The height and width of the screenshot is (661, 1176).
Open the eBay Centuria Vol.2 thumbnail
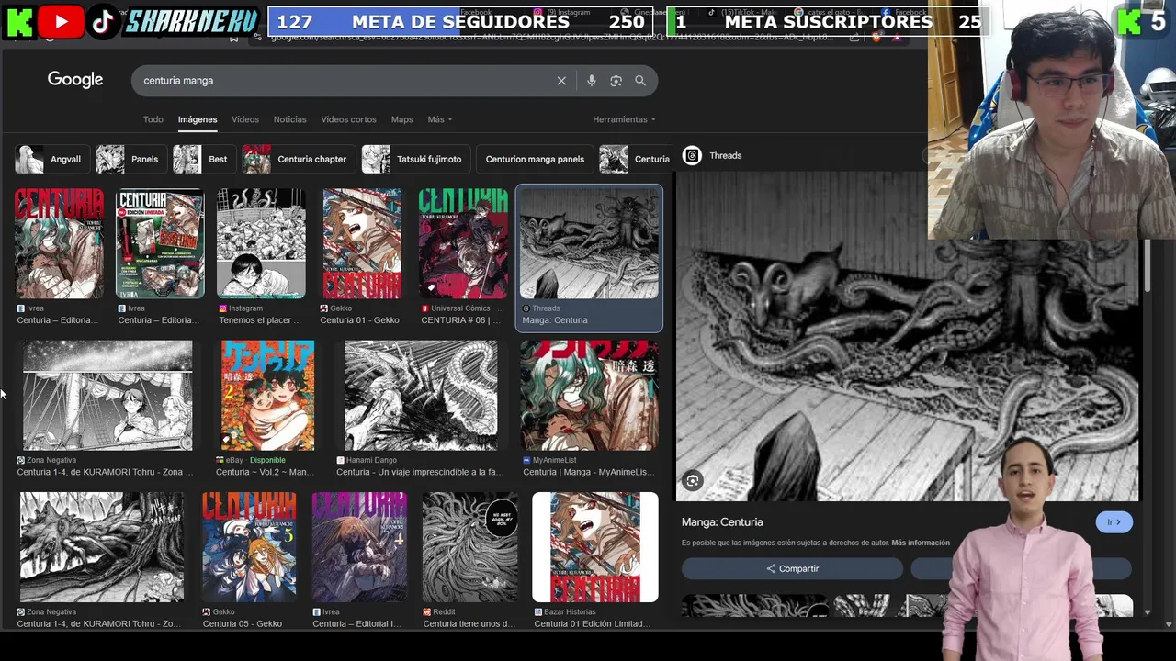click(267, 396)
